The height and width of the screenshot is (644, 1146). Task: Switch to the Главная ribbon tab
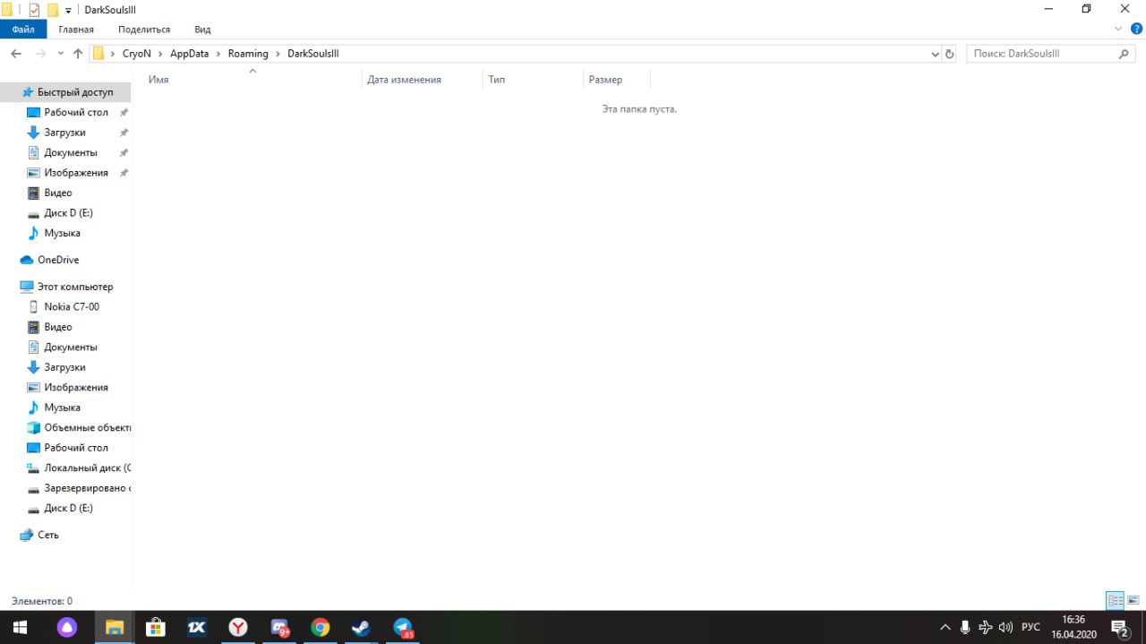click(76, 30)
